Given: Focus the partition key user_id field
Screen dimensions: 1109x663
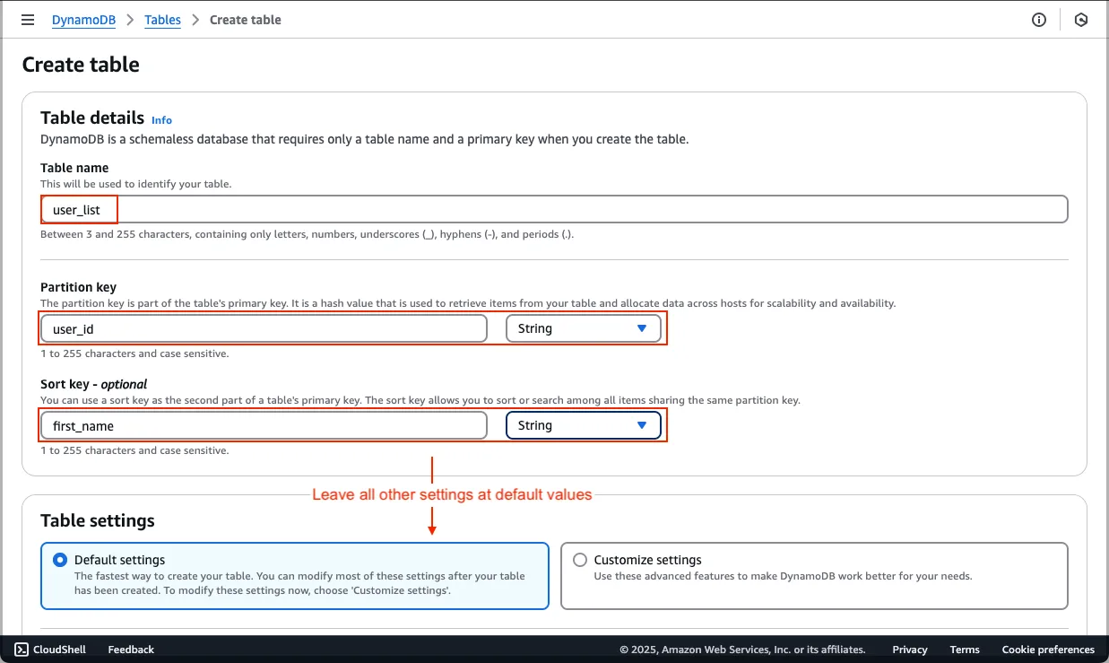Looking at the screenshot, I should tap(264, 328).
